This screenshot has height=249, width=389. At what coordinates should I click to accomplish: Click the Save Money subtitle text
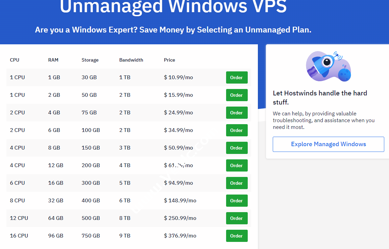[x=173, y=30]
